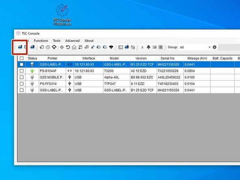Click the Interface column header

pyautogui.click(x=88, y=58)
